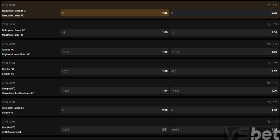Select Manchester United handicap 0 at 1.85

[x=114, y=13]
